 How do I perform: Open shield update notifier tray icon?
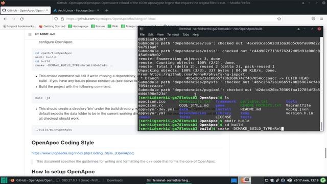click(x=272, y=180)
